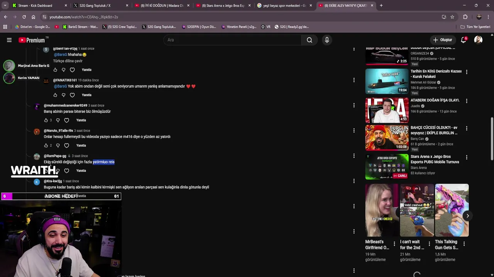The width and height of the screenshot is (494, 277).
Task: Open Chrome's three-dot menu
Action: (x=489, y=17)
